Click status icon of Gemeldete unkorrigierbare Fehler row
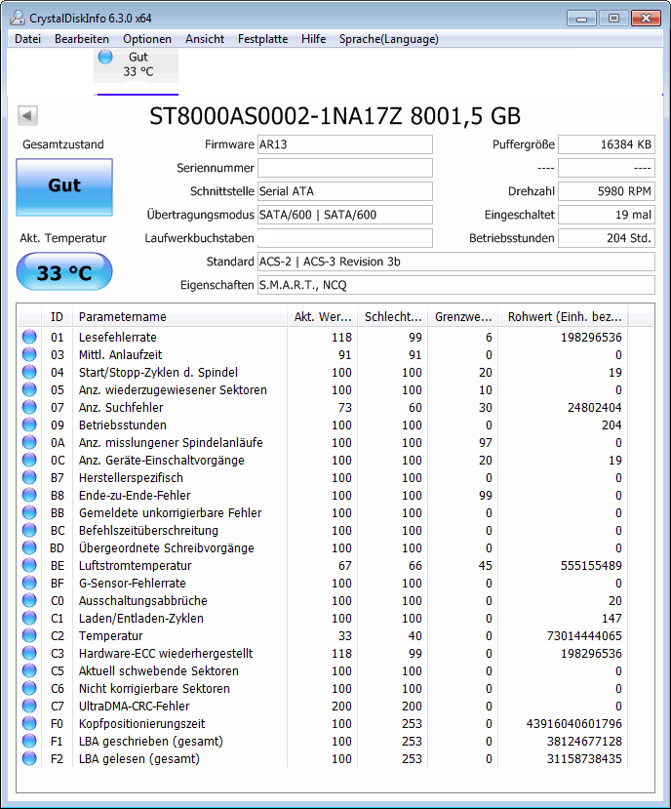This screenshot has width=671, height=809. coord(29,511)
